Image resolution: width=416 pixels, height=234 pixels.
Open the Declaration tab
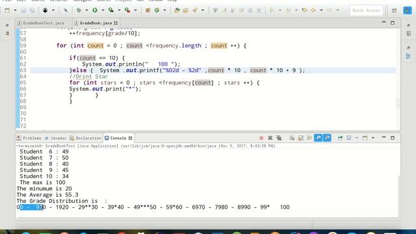coord(85,138)
